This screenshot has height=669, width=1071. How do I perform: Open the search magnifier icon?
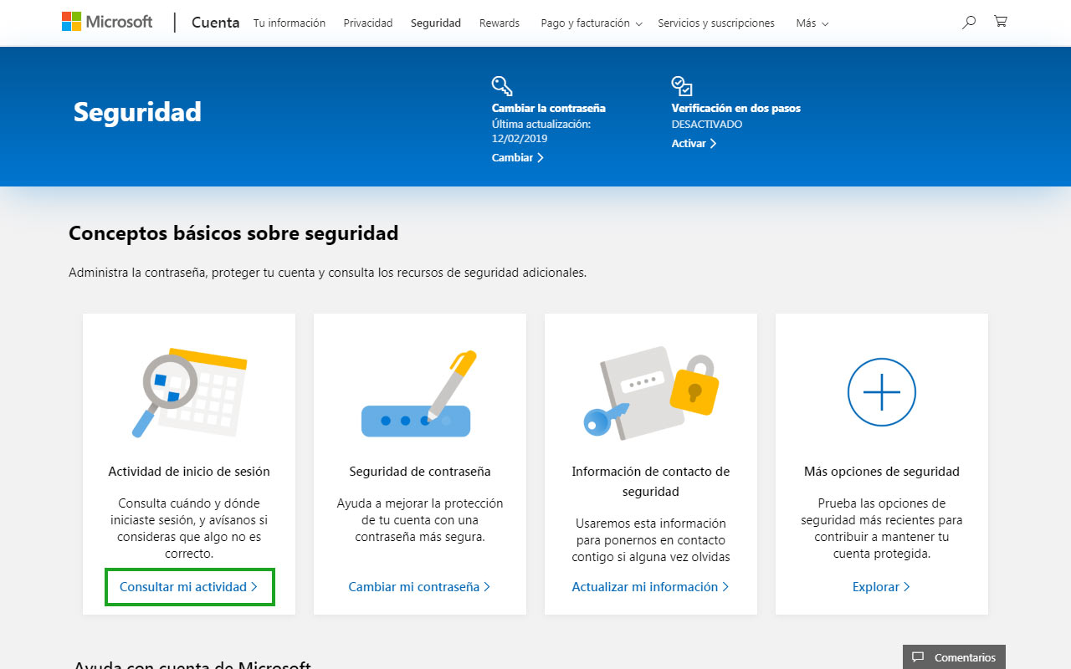(x=969, y=23)
